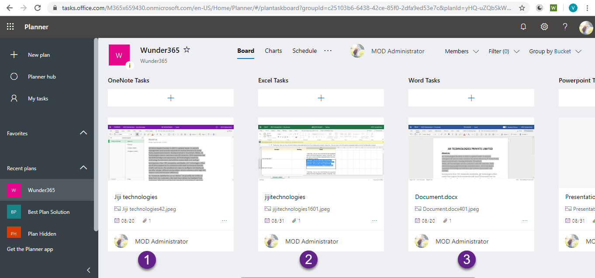
Task: Expand the Members dropdown
Action: click(x=462, y=51)
